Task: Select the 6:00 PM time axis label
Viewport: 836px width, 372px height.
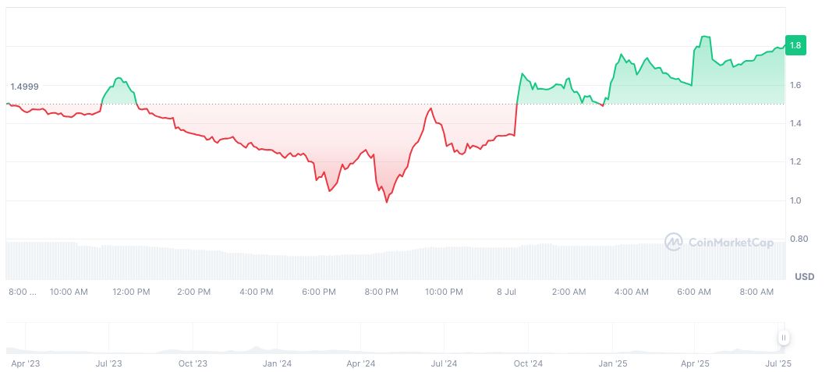Action: click(x=319, y=292)
